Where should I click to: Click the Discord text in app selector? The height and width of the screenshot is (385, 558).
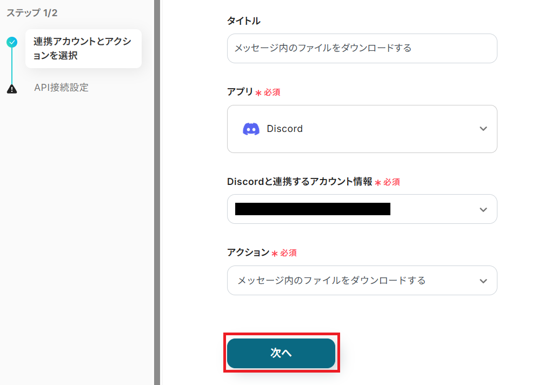[x=284, y=129]
